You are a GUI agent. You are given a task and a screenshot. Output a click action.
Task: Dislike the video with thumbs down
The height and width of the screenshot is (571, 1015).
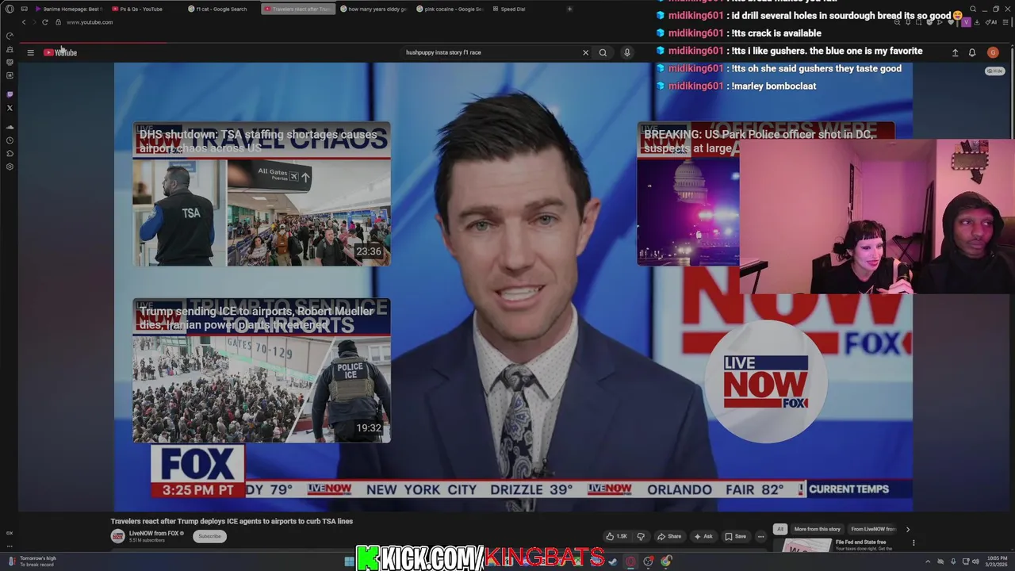pos(641,536)
